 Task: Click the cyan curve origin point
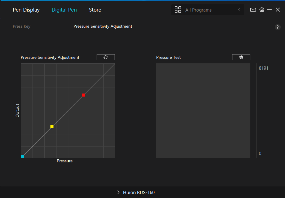tap(22, 156)
